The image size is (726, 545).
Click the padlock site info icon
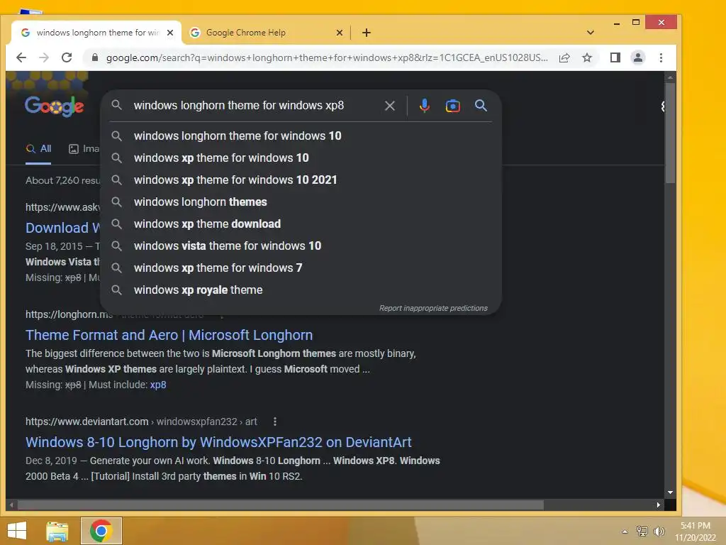(x=95, y=57)
